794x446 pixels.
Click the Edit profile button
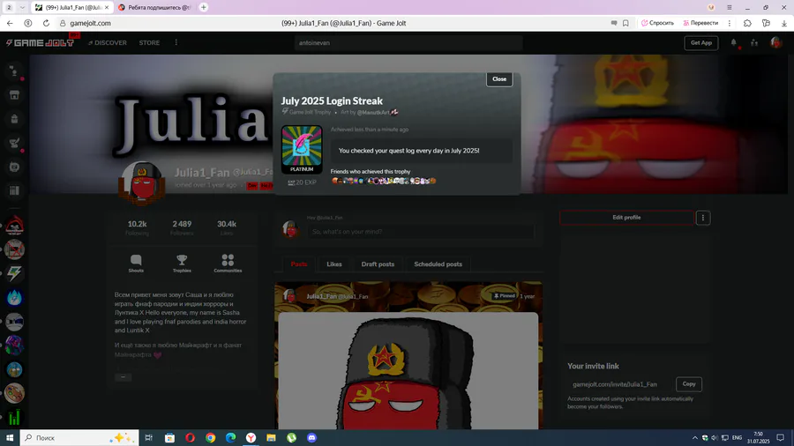click(x=626, y=218)
